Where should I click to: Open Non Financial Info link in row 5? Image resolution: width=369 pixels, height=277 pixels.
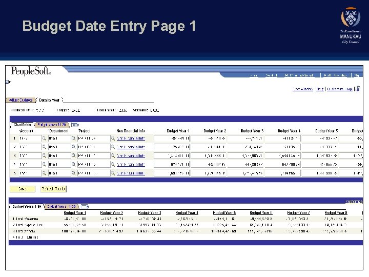coord(130,173)
